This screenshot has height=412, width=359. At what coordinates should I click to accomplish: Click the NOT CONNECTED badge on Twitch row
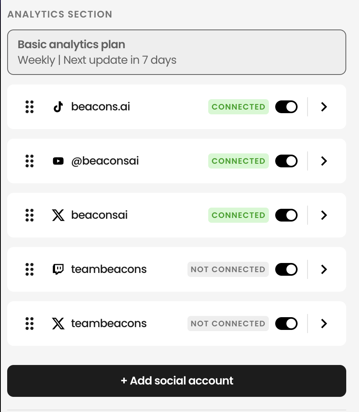pos(228,269)
